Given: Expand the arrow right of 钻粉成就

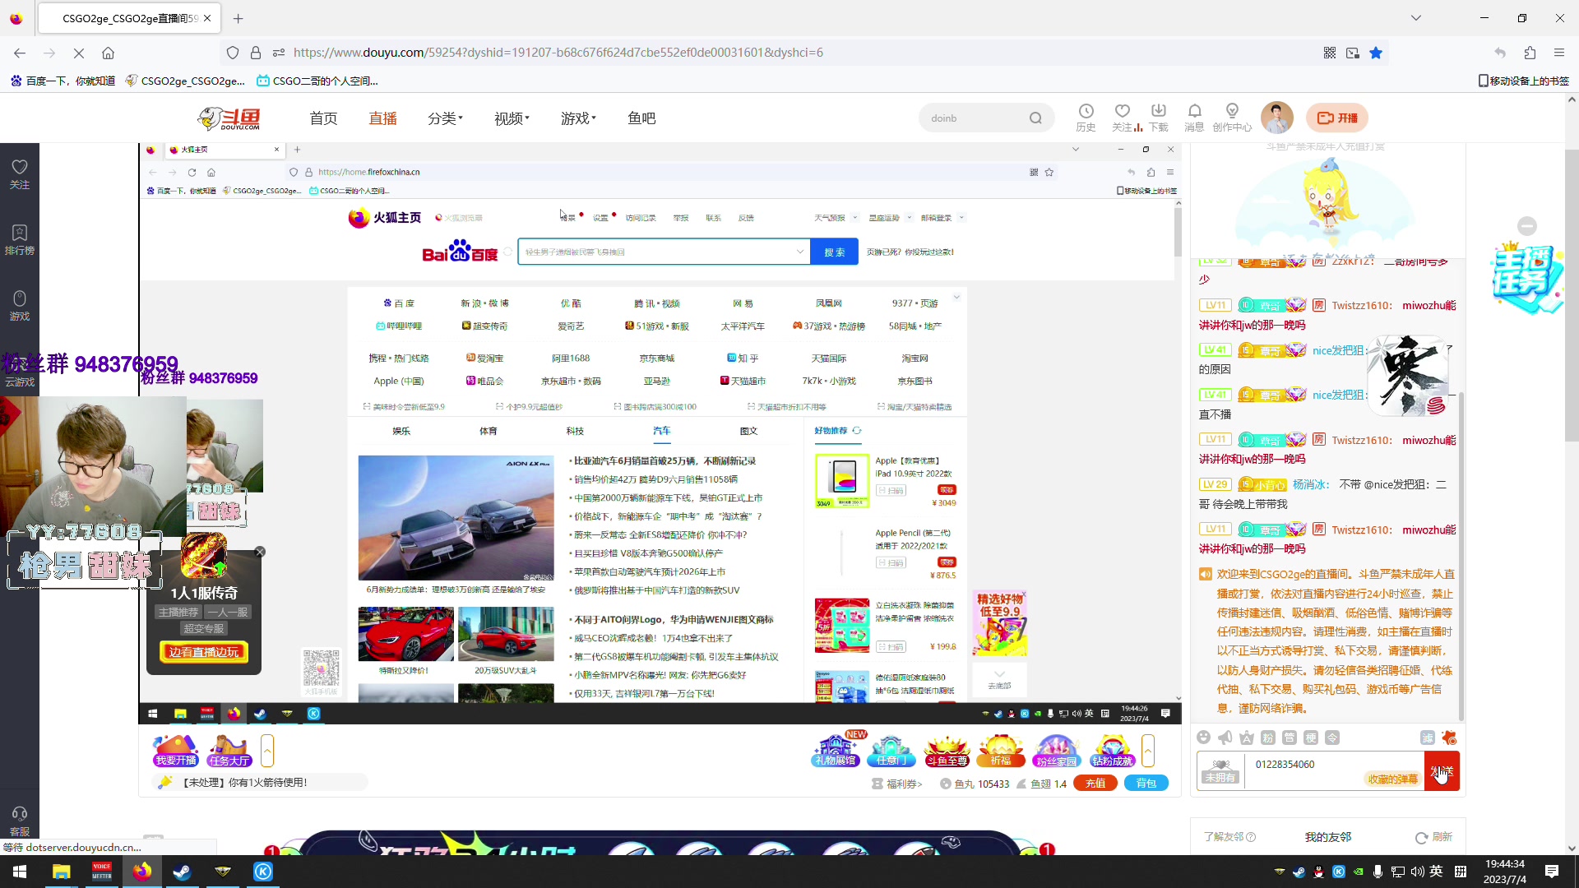Looking at the screenshot, I should pos(1148,750).
